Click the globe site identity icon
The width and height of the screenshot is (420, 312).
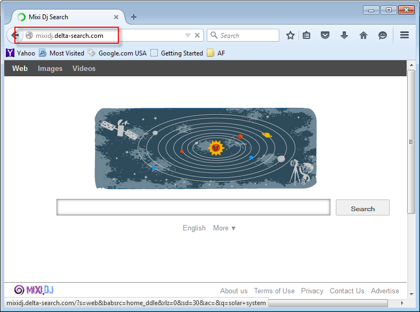pyautogui.click(x=29, y=35)
